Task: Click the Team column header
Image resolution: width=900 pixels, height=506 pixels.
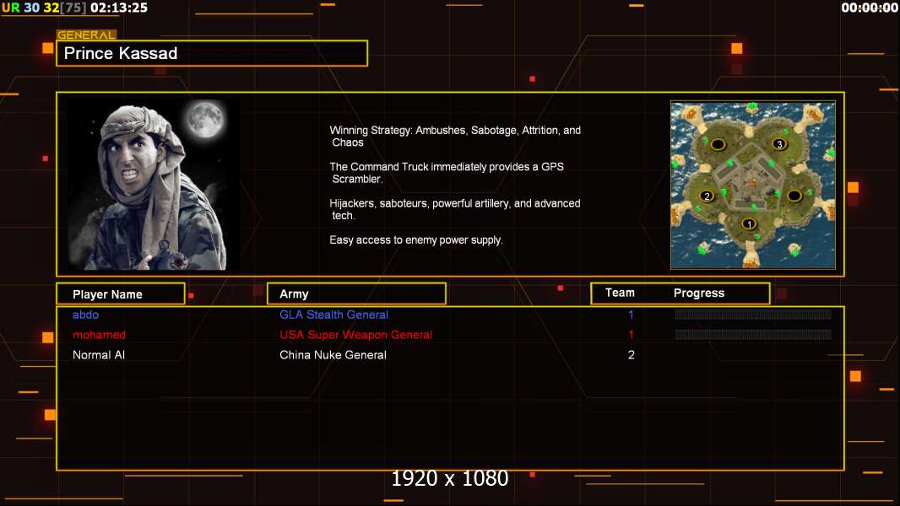Action: tap(620, 293)
